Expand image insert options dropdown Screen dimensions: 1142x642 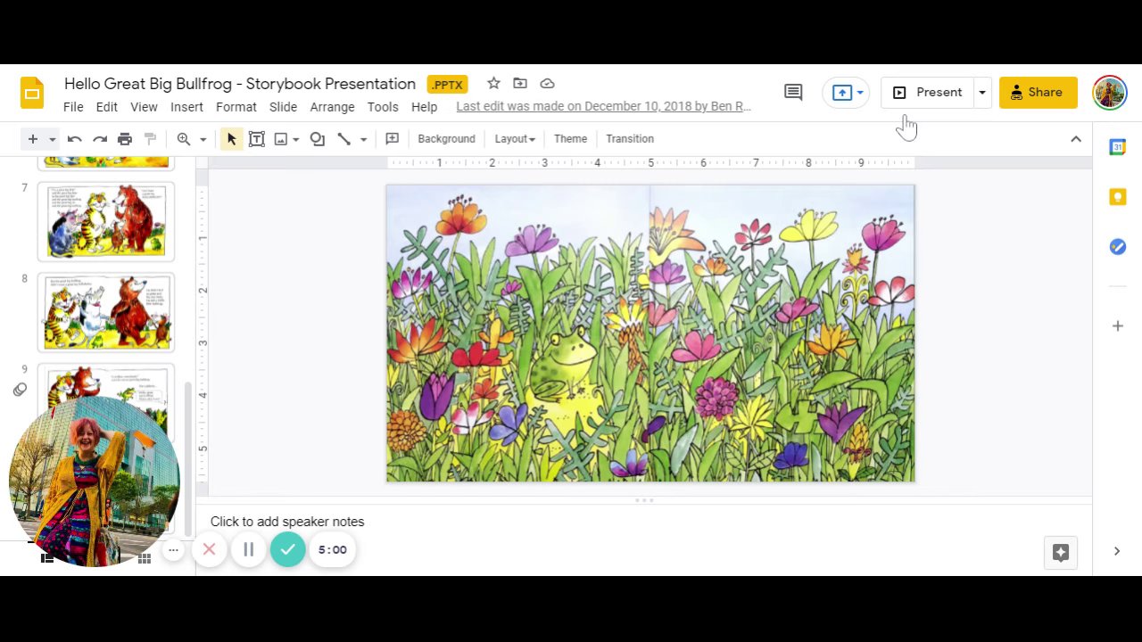coord(295,139)
